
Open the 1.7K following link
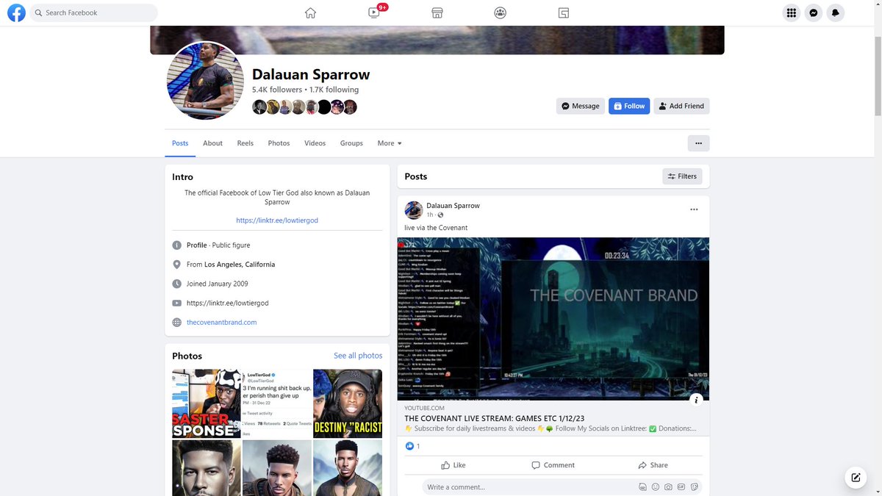[x=334, y=90]
